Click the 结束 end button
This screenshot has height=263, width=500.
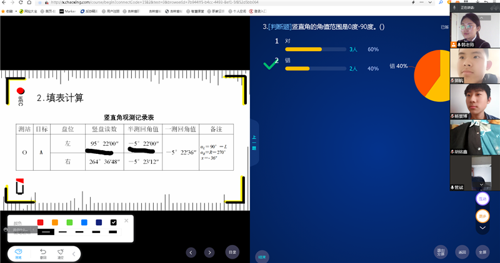coord(261,256)
